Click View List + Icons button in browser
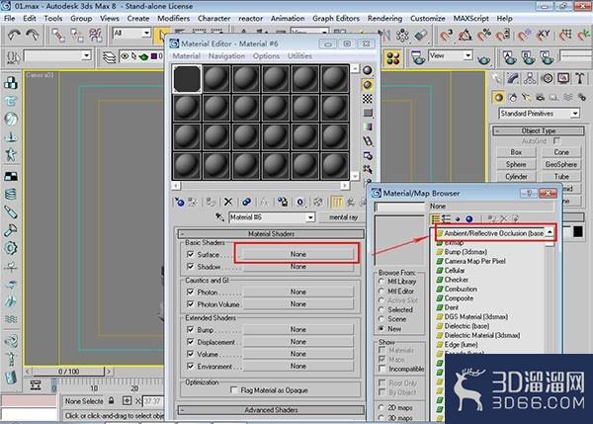593x424 pixels. [x=447, y=218]
